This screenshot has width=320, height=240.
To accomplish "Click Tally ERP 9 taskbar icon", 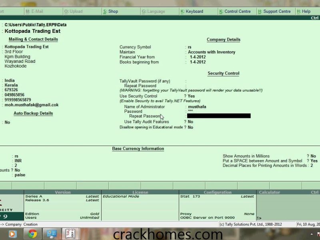I will pyautogui.click(x=70, y=234).
